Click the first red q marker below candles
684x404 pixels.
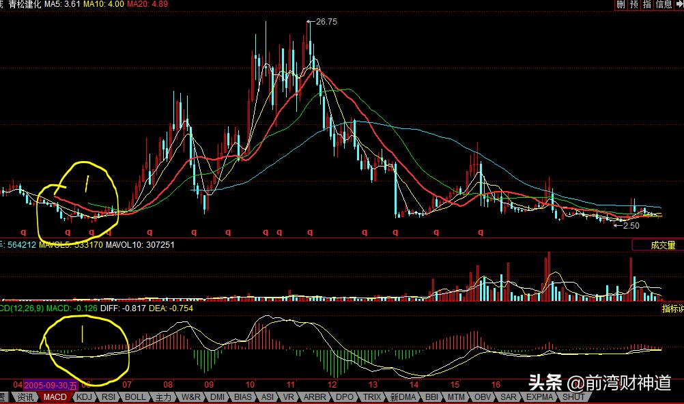point(22,232)
